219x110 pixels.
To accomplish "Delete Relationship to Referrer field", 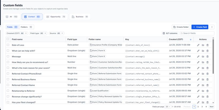I will click(x=208, y=91).
